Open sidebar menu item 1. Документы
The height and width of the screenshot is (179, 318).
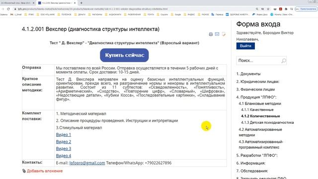coord(248,74)
